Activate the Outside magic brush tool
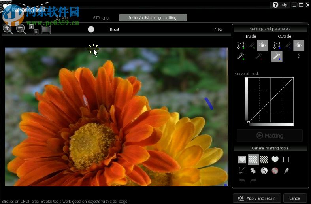311x204 pixels. coord(277,57)
